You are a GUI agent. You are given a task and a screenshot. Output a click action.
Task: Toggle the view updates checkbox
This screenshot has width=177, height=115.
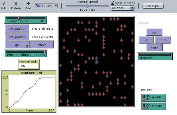(x=112, y=3)
